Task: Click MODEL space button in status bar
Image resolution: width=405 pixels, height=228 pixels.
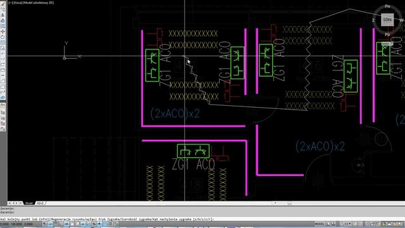Action: click(320, 224)
